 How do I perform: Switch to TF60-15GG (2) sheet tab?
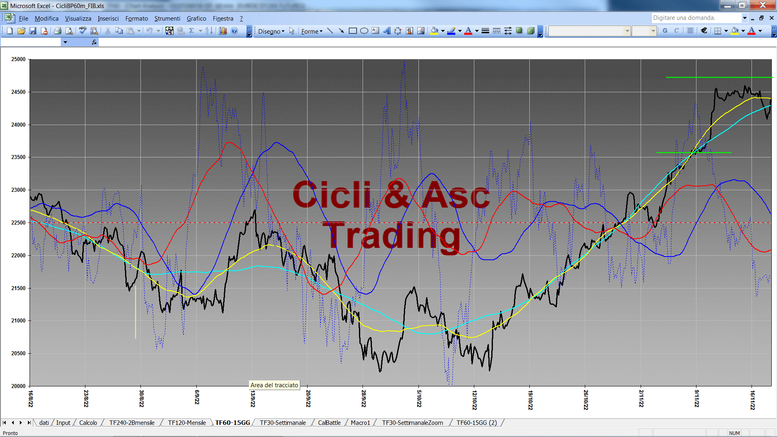[477, 423]
